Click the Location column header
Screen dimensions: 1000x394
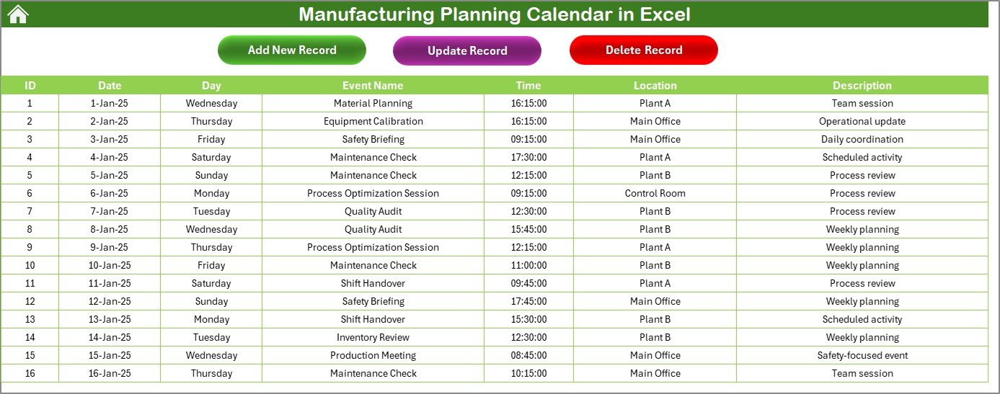click(655, 85)
